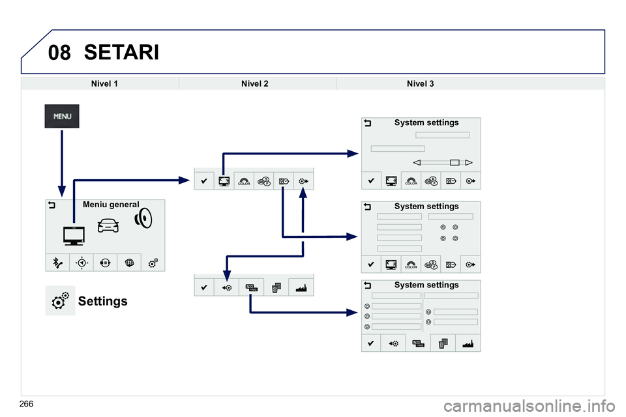626x417 pixels.
Task: Select second left radio in units settings panel
Action: click(x=367, y=316)
